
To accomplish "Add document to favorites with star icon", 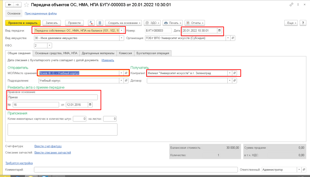I will (26, 5).
